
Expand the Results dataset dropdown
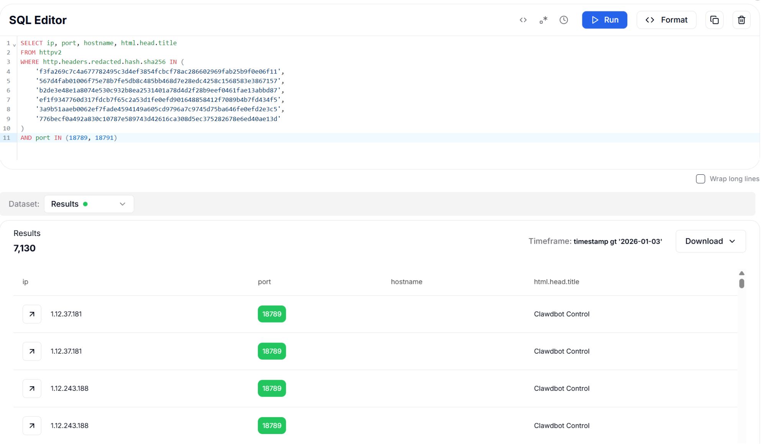pyautogui.click(x=89, y=204)
